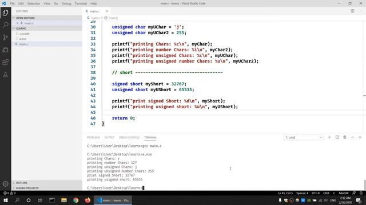Open notifications bell in status bar
The image size is (366, 205).
coord(361,193)
